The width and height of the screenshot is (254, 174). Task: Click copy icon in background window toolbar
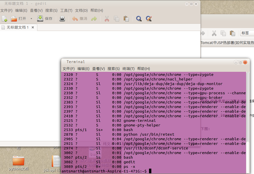[223, 33]
